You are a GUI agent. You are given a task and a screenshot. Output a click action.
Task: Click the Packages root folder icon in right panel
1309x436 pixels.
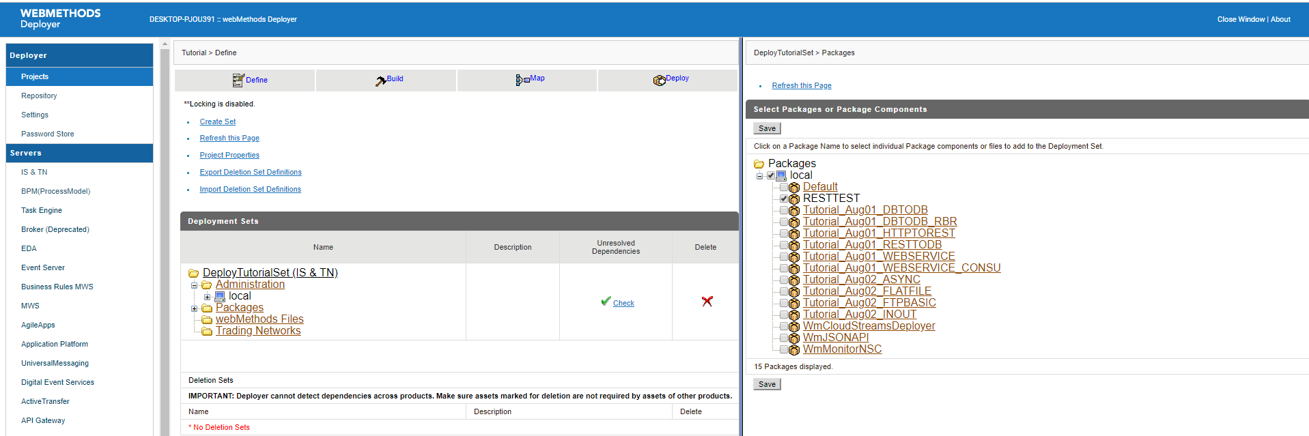[x=759, y=164]
